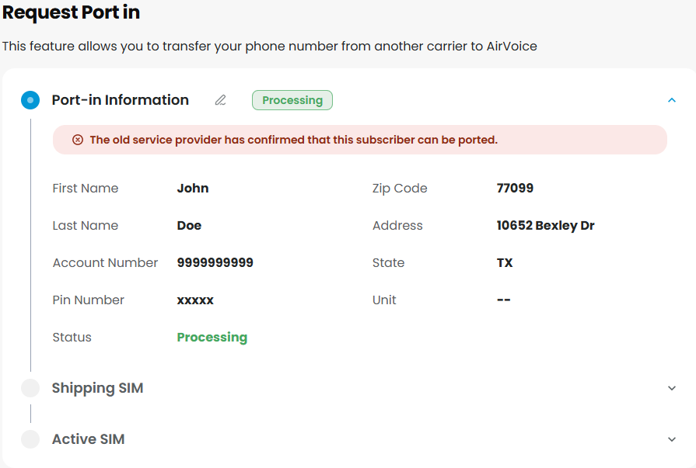Expand the Active SIM section chevron
696x468 pixels.
(x=672, y=439)
